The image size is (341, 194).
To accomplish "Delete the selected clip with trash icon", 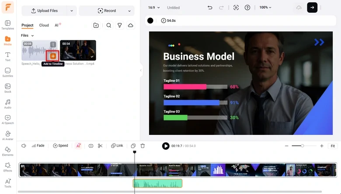I will tap(143, 146).
